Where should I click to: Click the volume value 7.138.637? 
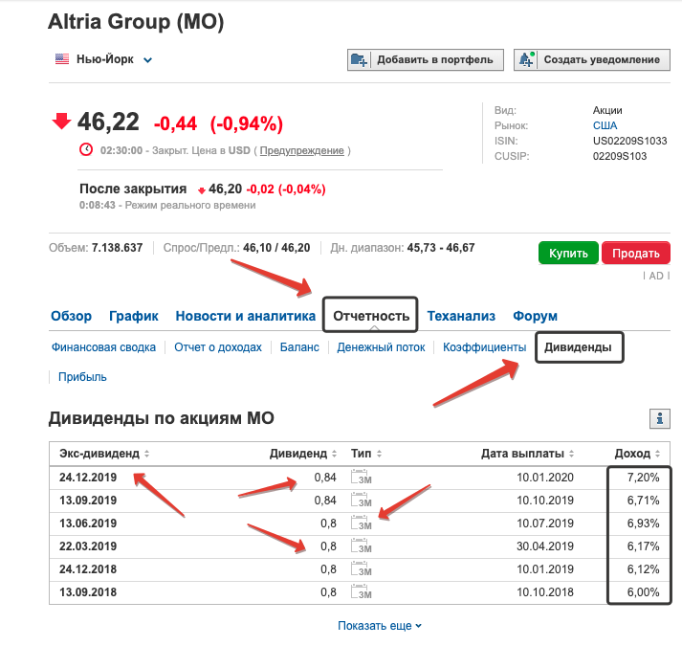(117, 248)
